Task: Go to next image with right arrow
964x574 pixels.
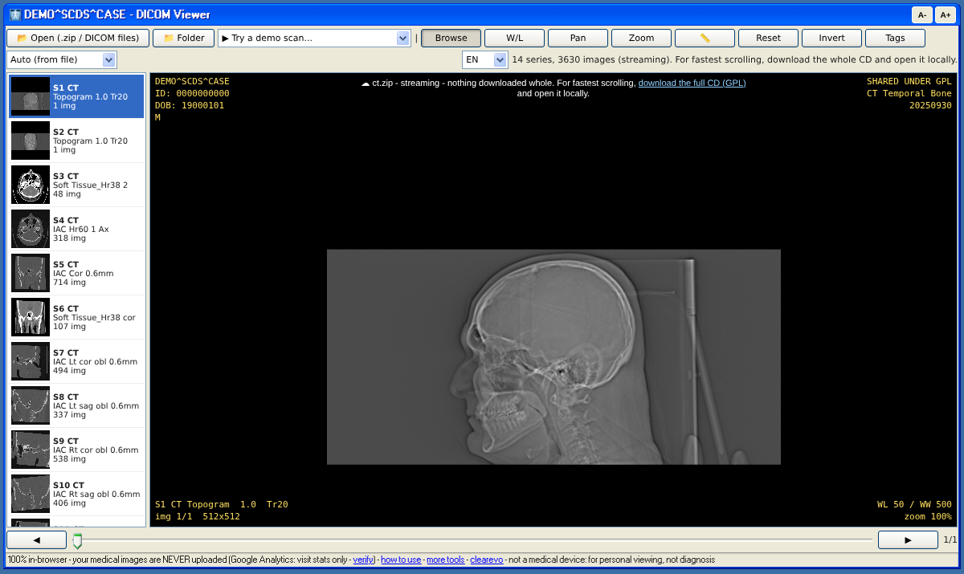Action: point(908,540)
